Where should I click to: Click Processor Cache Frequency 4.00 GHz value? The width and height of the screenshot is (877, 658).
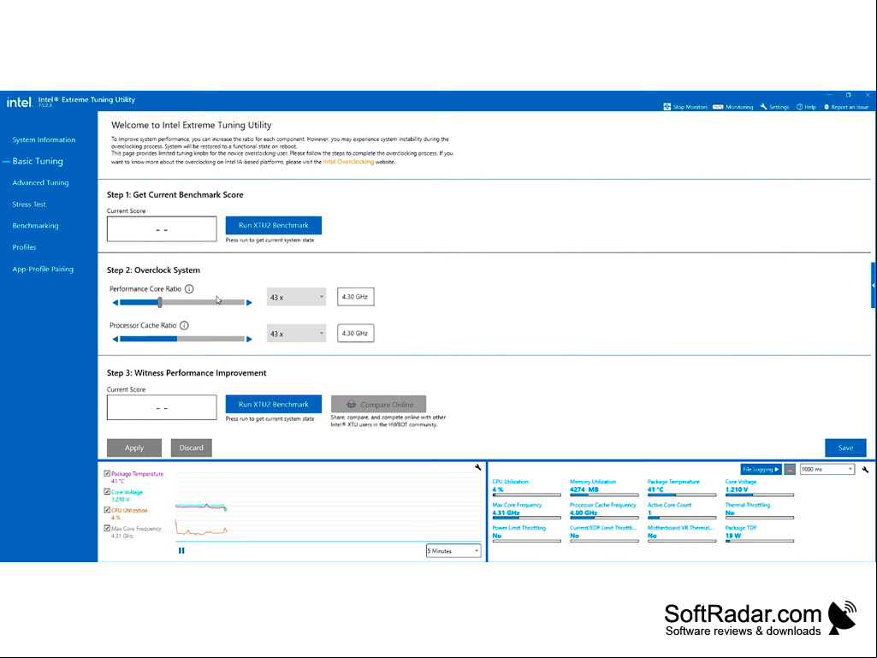[584, 513]
